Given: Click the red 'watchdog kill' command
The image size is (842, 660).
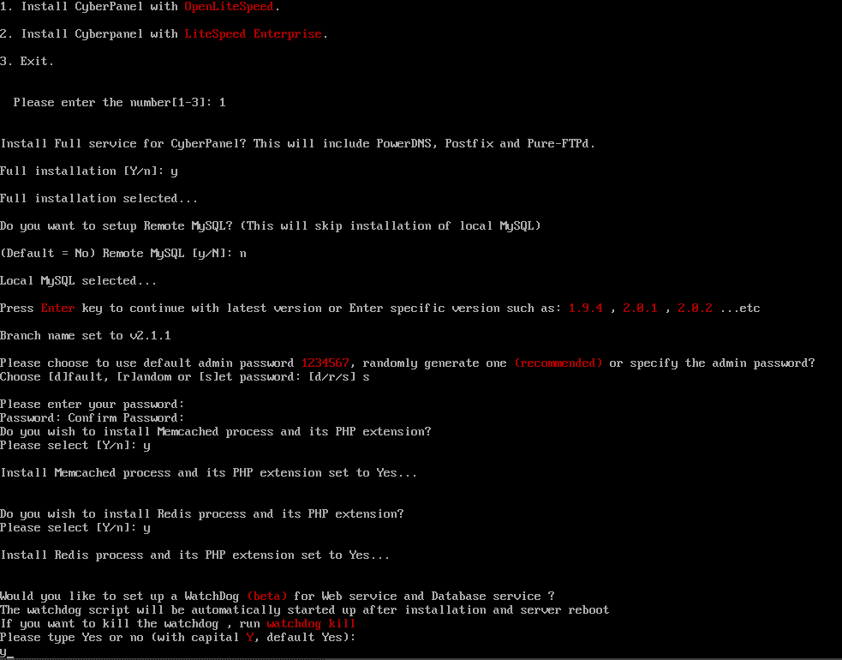Looking at the screenshot, I should 311,623.
